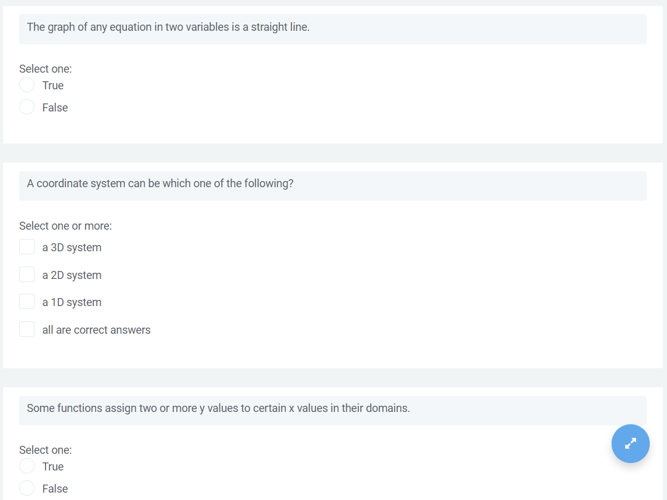Click 'Select one or more' text
This screenshot has width=667, height=500.
65,225
